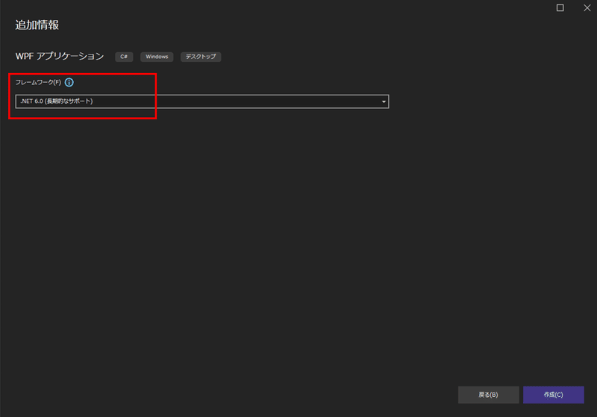597x417 pixels.
Task: Click the 戻る(B) back button
Action: point(488,395)
